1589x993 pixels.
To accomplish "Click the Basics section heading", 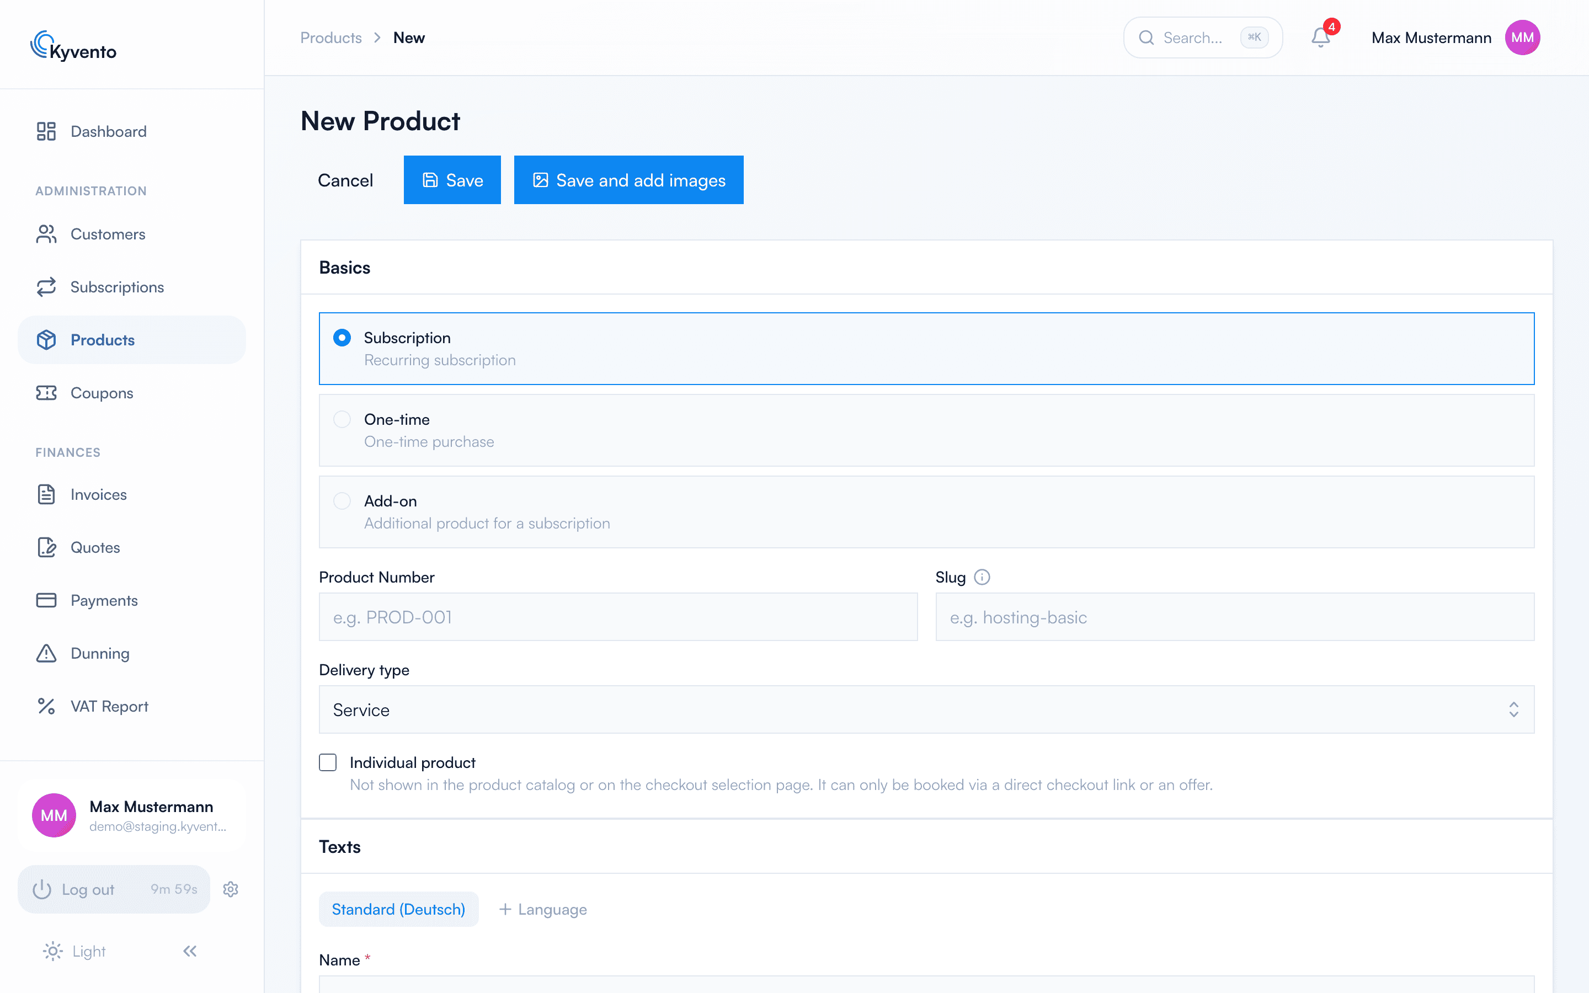I will click(x=345, y=268).
